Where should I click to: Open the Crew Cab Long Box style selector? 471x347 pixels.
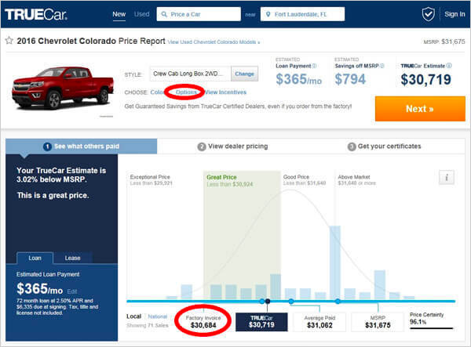[x=190, y=74]
